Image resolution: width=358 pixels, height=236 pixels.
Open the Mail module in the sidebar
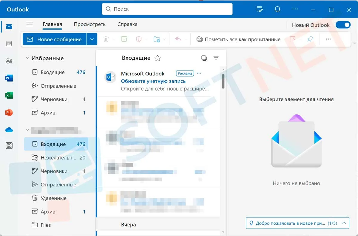tap(9, 27)
